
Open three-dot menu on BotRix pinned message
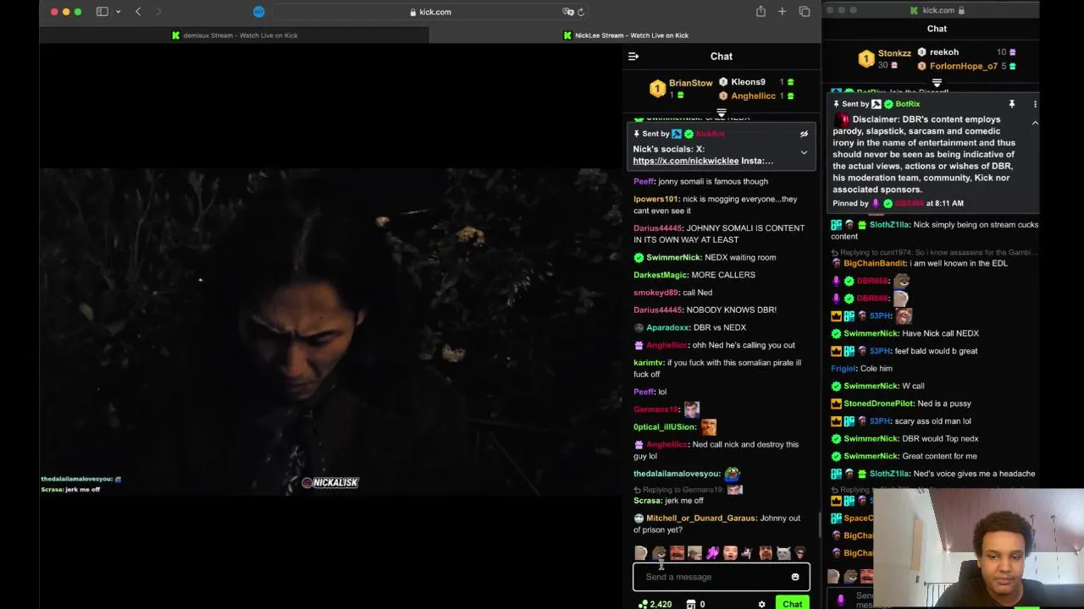(1035, 104)
